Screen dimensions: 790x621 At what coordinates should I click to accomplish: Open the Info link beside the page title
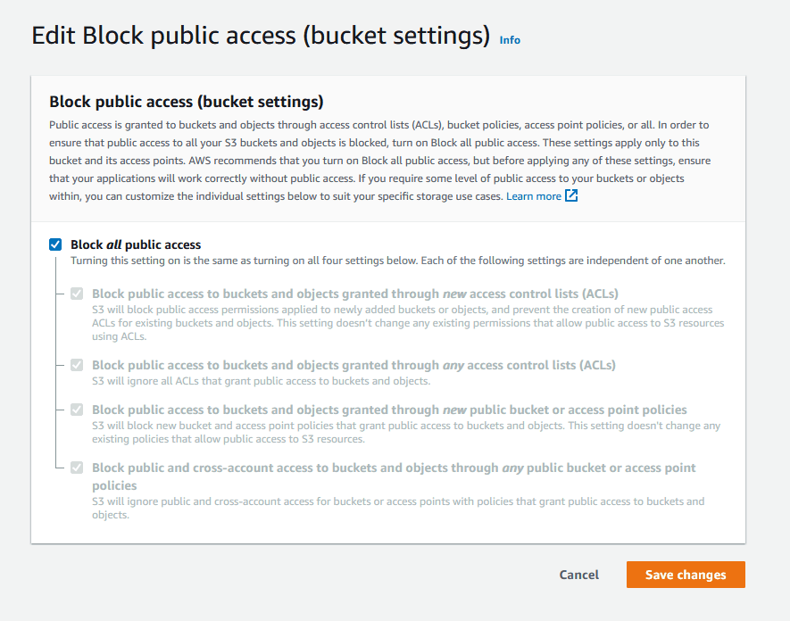coord(510,40)
